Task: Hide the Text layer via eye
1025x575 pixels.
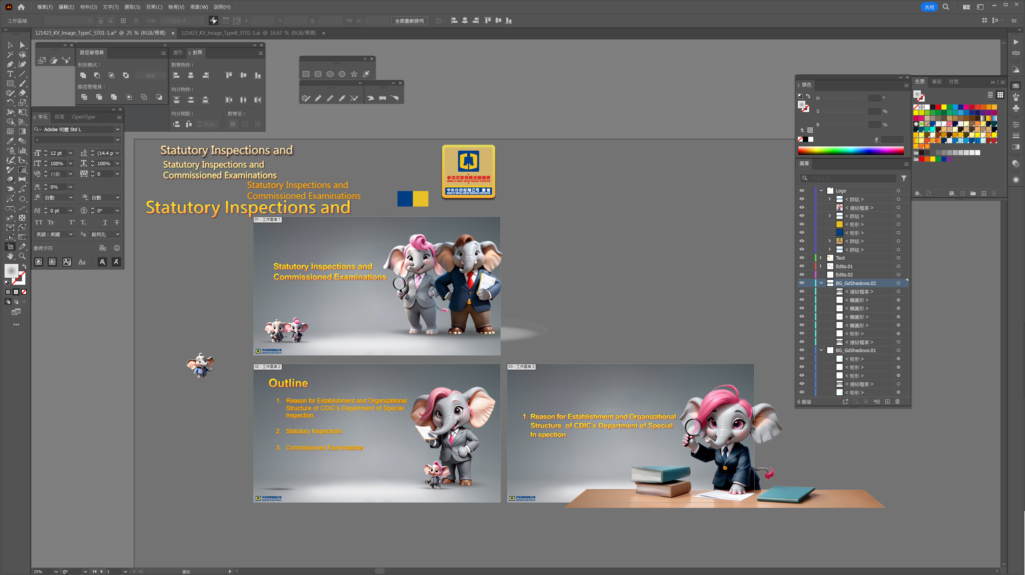Action: pos(801,258)
